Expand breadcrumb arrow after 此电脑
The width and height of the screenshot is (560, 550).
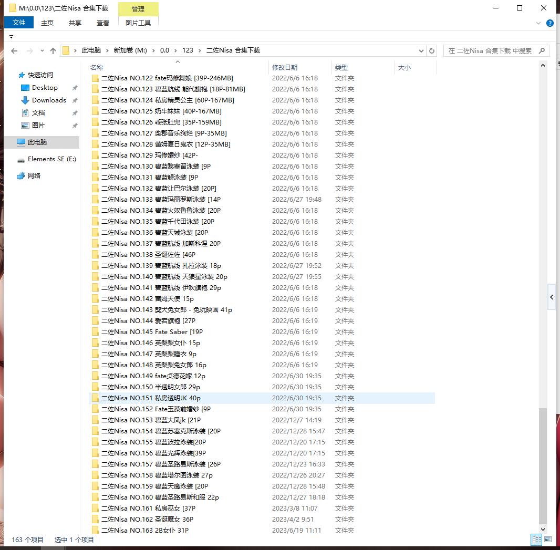coord(107,51)
